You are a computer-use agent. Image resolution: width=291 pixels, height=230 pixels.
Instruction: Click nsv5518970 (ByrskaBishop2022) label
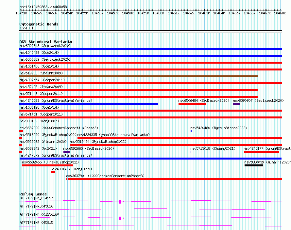[48, 135]
